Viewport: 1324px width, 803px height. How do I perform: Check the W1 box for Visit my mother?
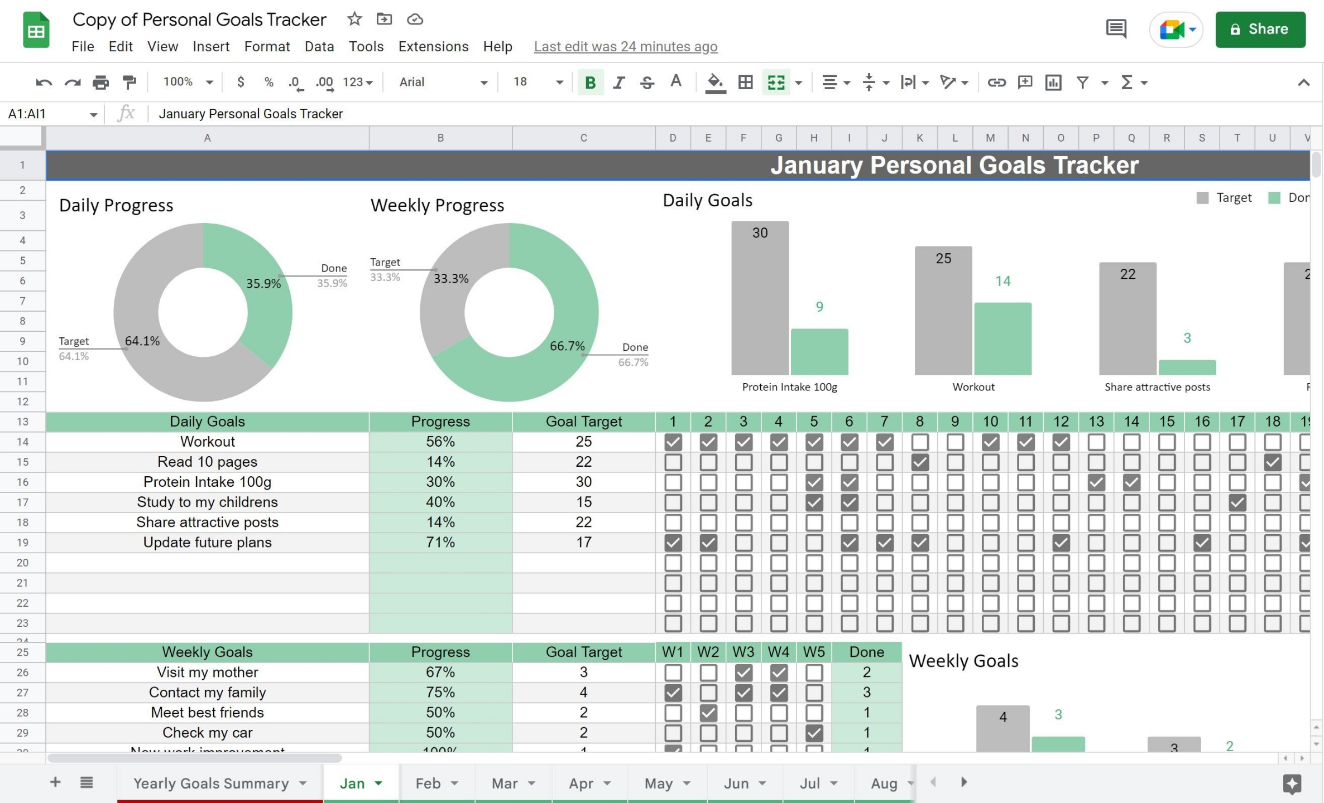point(673,672)
